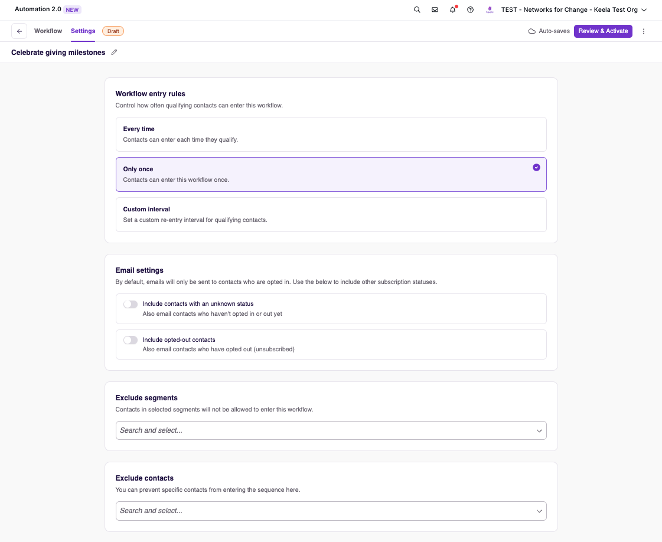Click the Draft status badge

113,31
